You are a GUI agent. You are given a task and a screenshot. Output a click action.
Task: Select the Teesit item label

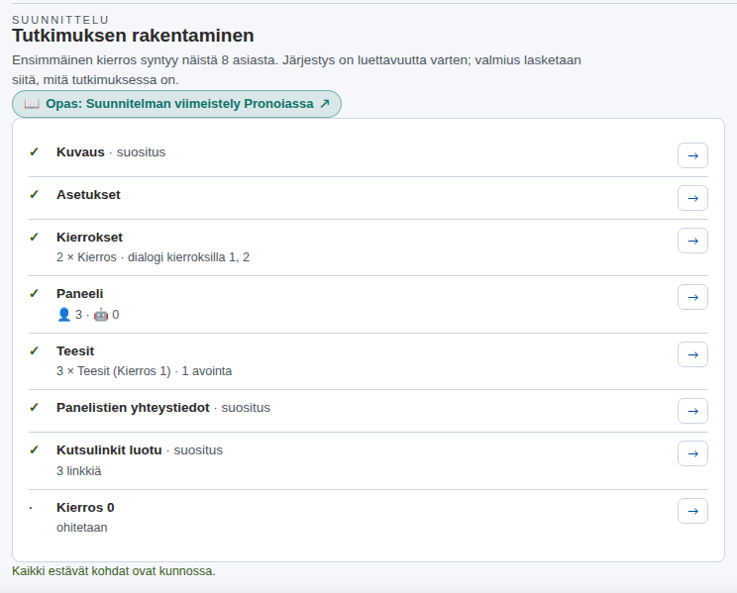[75, 351]
